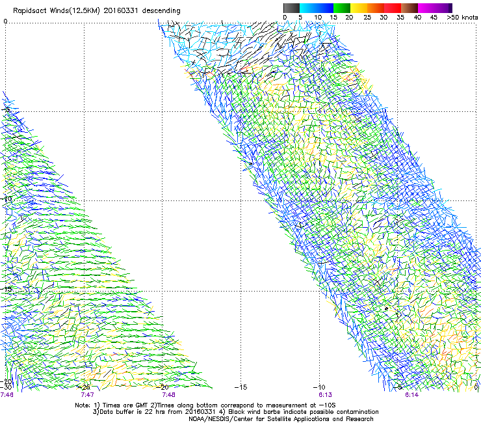
Task: Pick the yellow 20-25 knots legend color
Action: click(359, 8)
